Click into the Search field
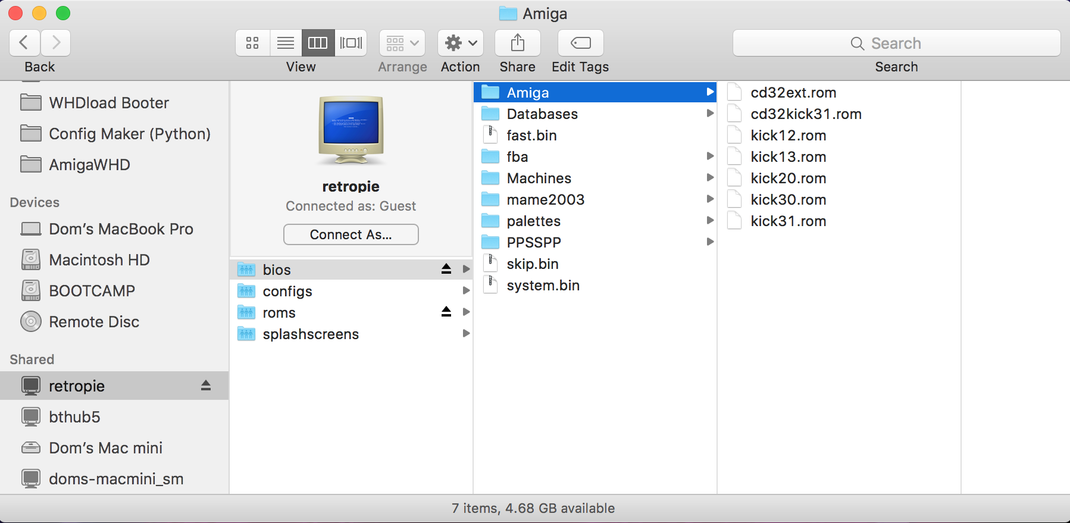The width and height of the screenshot is (1070, 523). (x=897, y=43)
